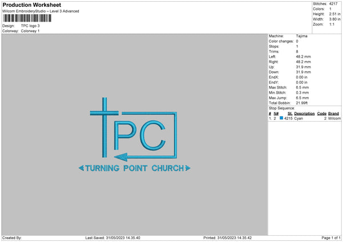Click the Code column header

(x=322, y=114)
